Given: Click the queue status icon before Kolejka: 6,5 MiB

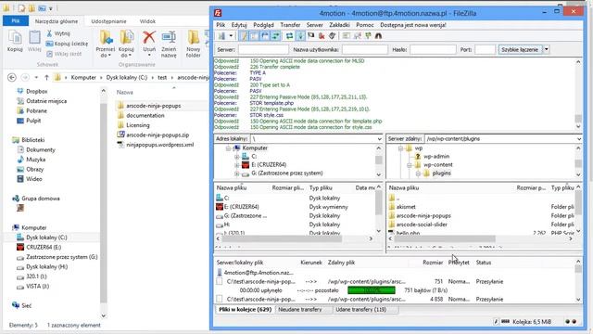Looking at the screenshot, I should pyautogui.click(x=505, y=321).
